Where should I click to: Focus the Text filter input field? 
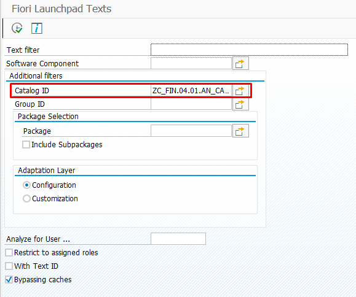(249, 50)
